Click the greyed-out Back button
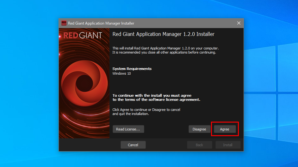 (199, 145)
